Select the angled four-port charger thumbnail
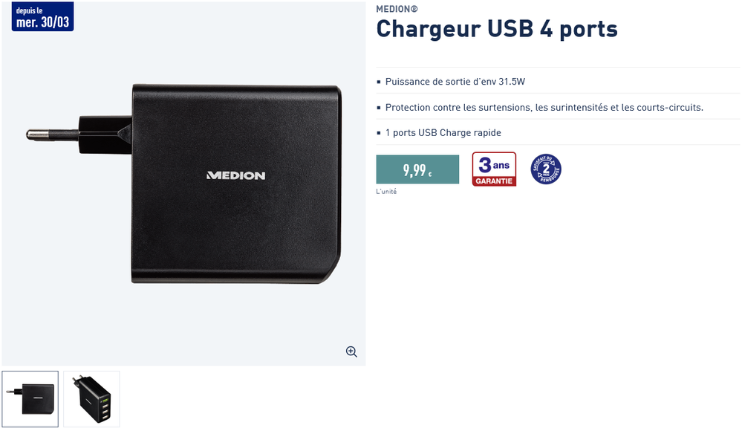This screenshot has width=742, height=431. [91, 399]
